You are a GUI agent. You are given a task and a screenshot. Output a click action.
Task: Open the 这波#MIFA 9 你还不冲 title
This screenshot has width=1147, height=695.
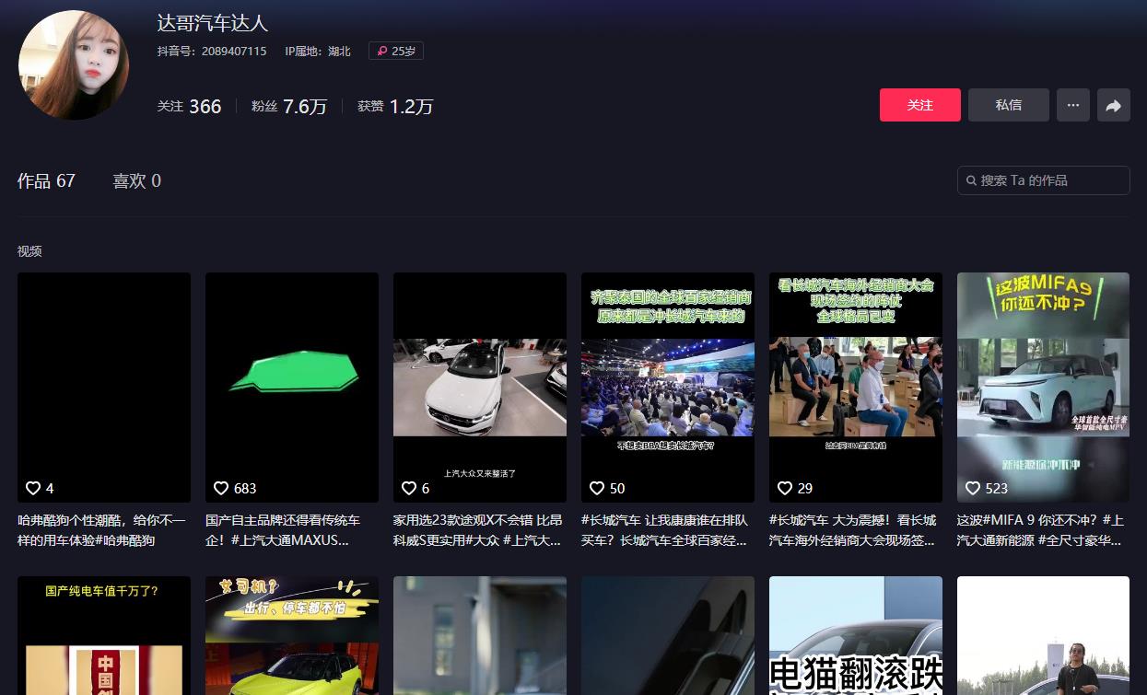pos(1041,530)
